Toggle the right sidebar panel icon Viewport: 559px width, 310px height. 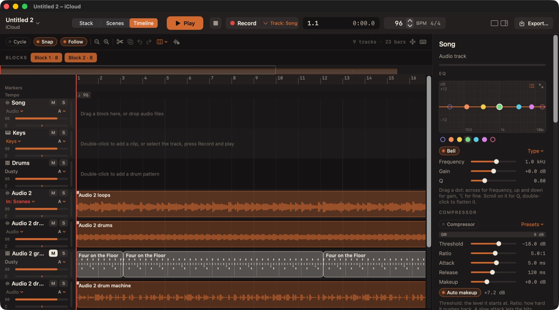504,23
